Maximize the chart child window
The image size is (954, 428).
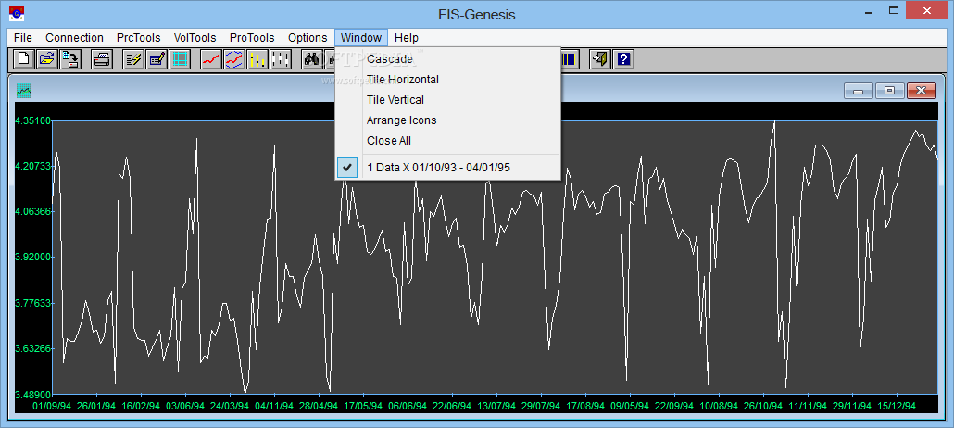(889, 91)
